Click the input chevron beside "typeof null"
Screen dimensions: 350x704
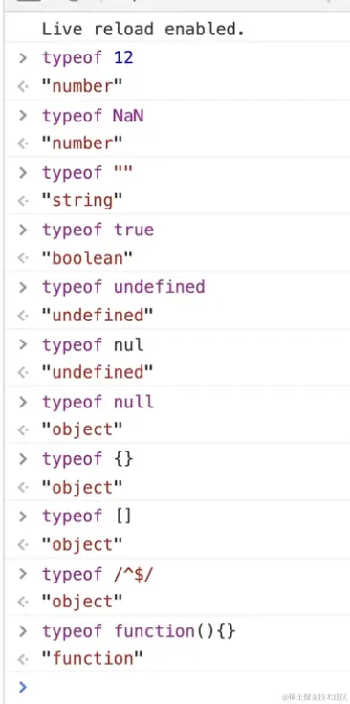click(23, 402)
